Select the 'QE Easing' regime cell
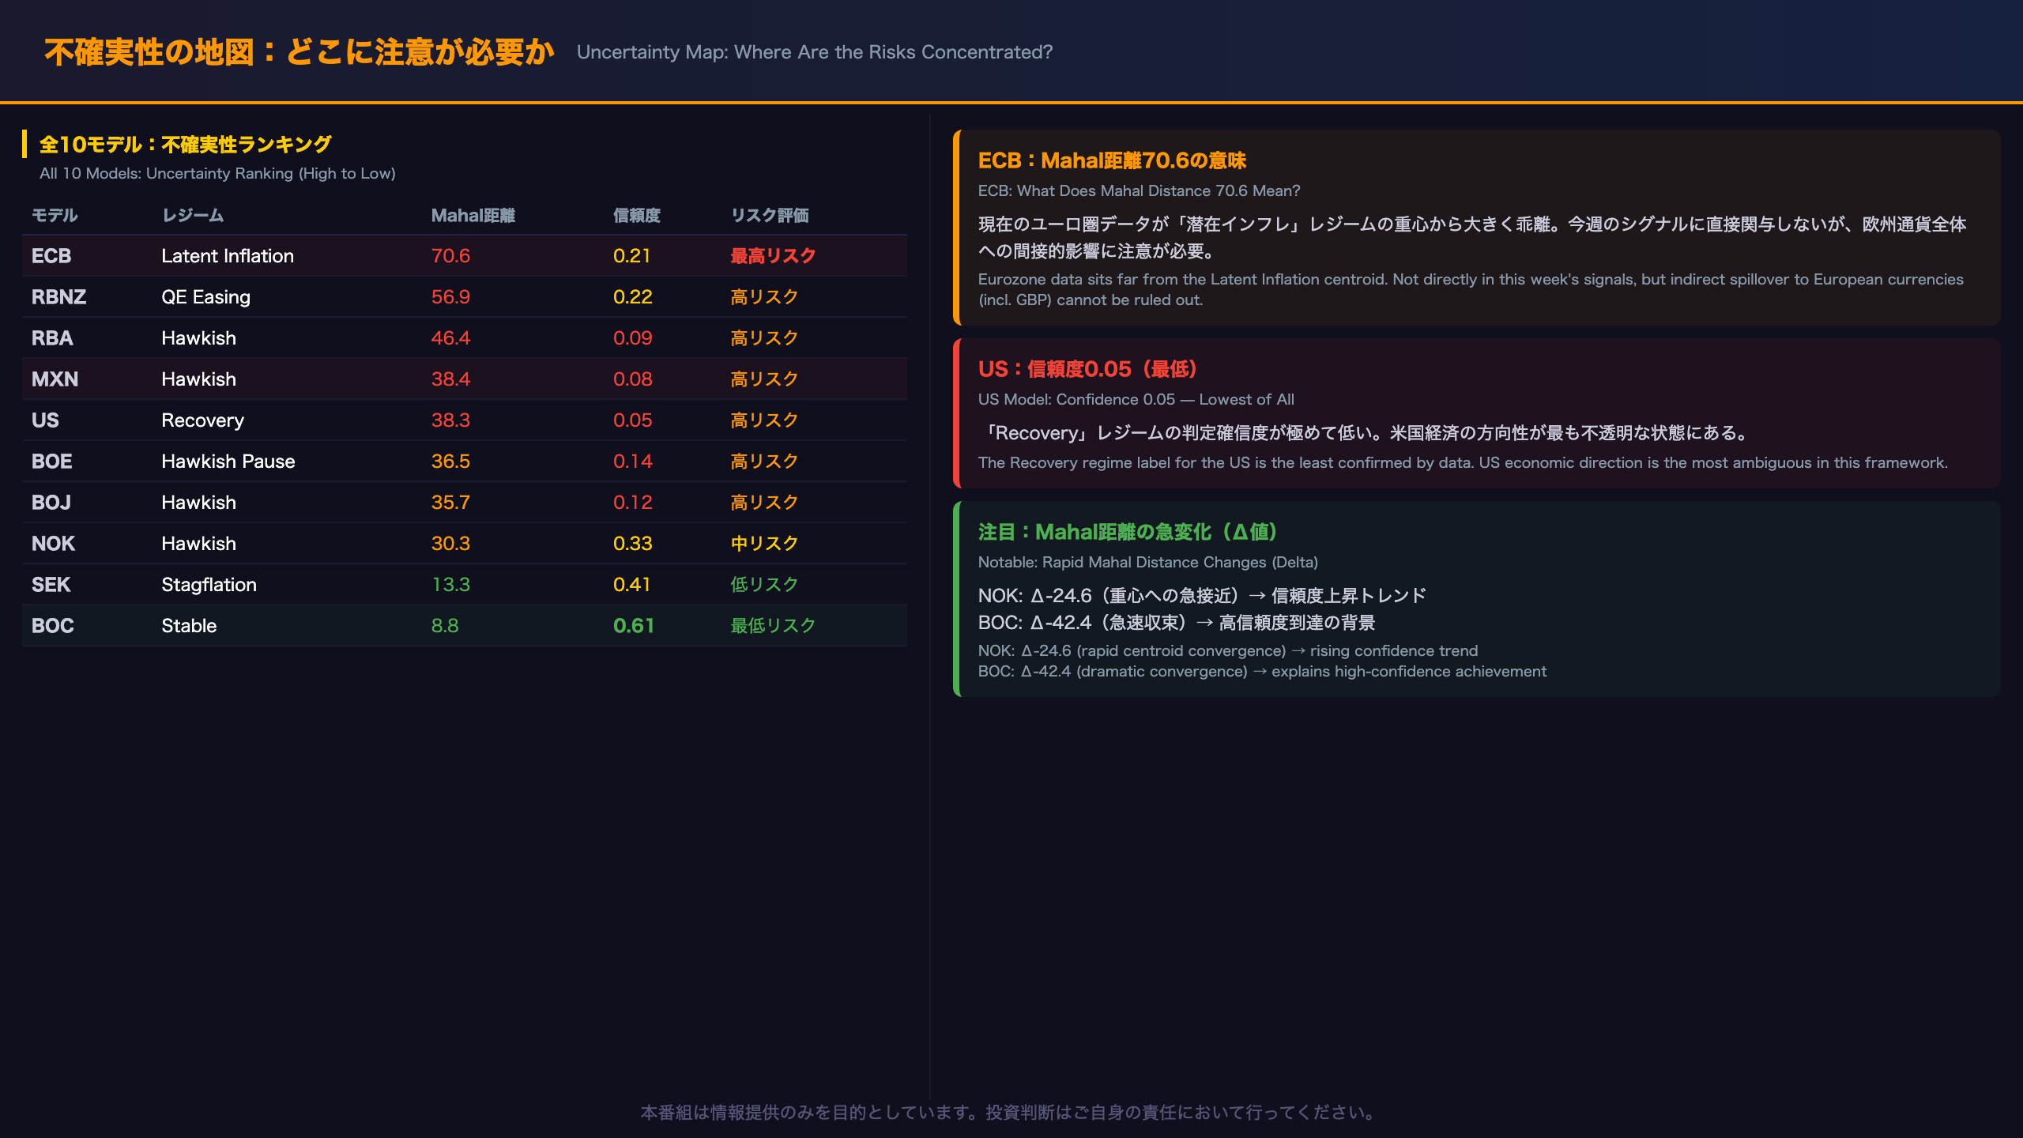 (x=205, y=297)
